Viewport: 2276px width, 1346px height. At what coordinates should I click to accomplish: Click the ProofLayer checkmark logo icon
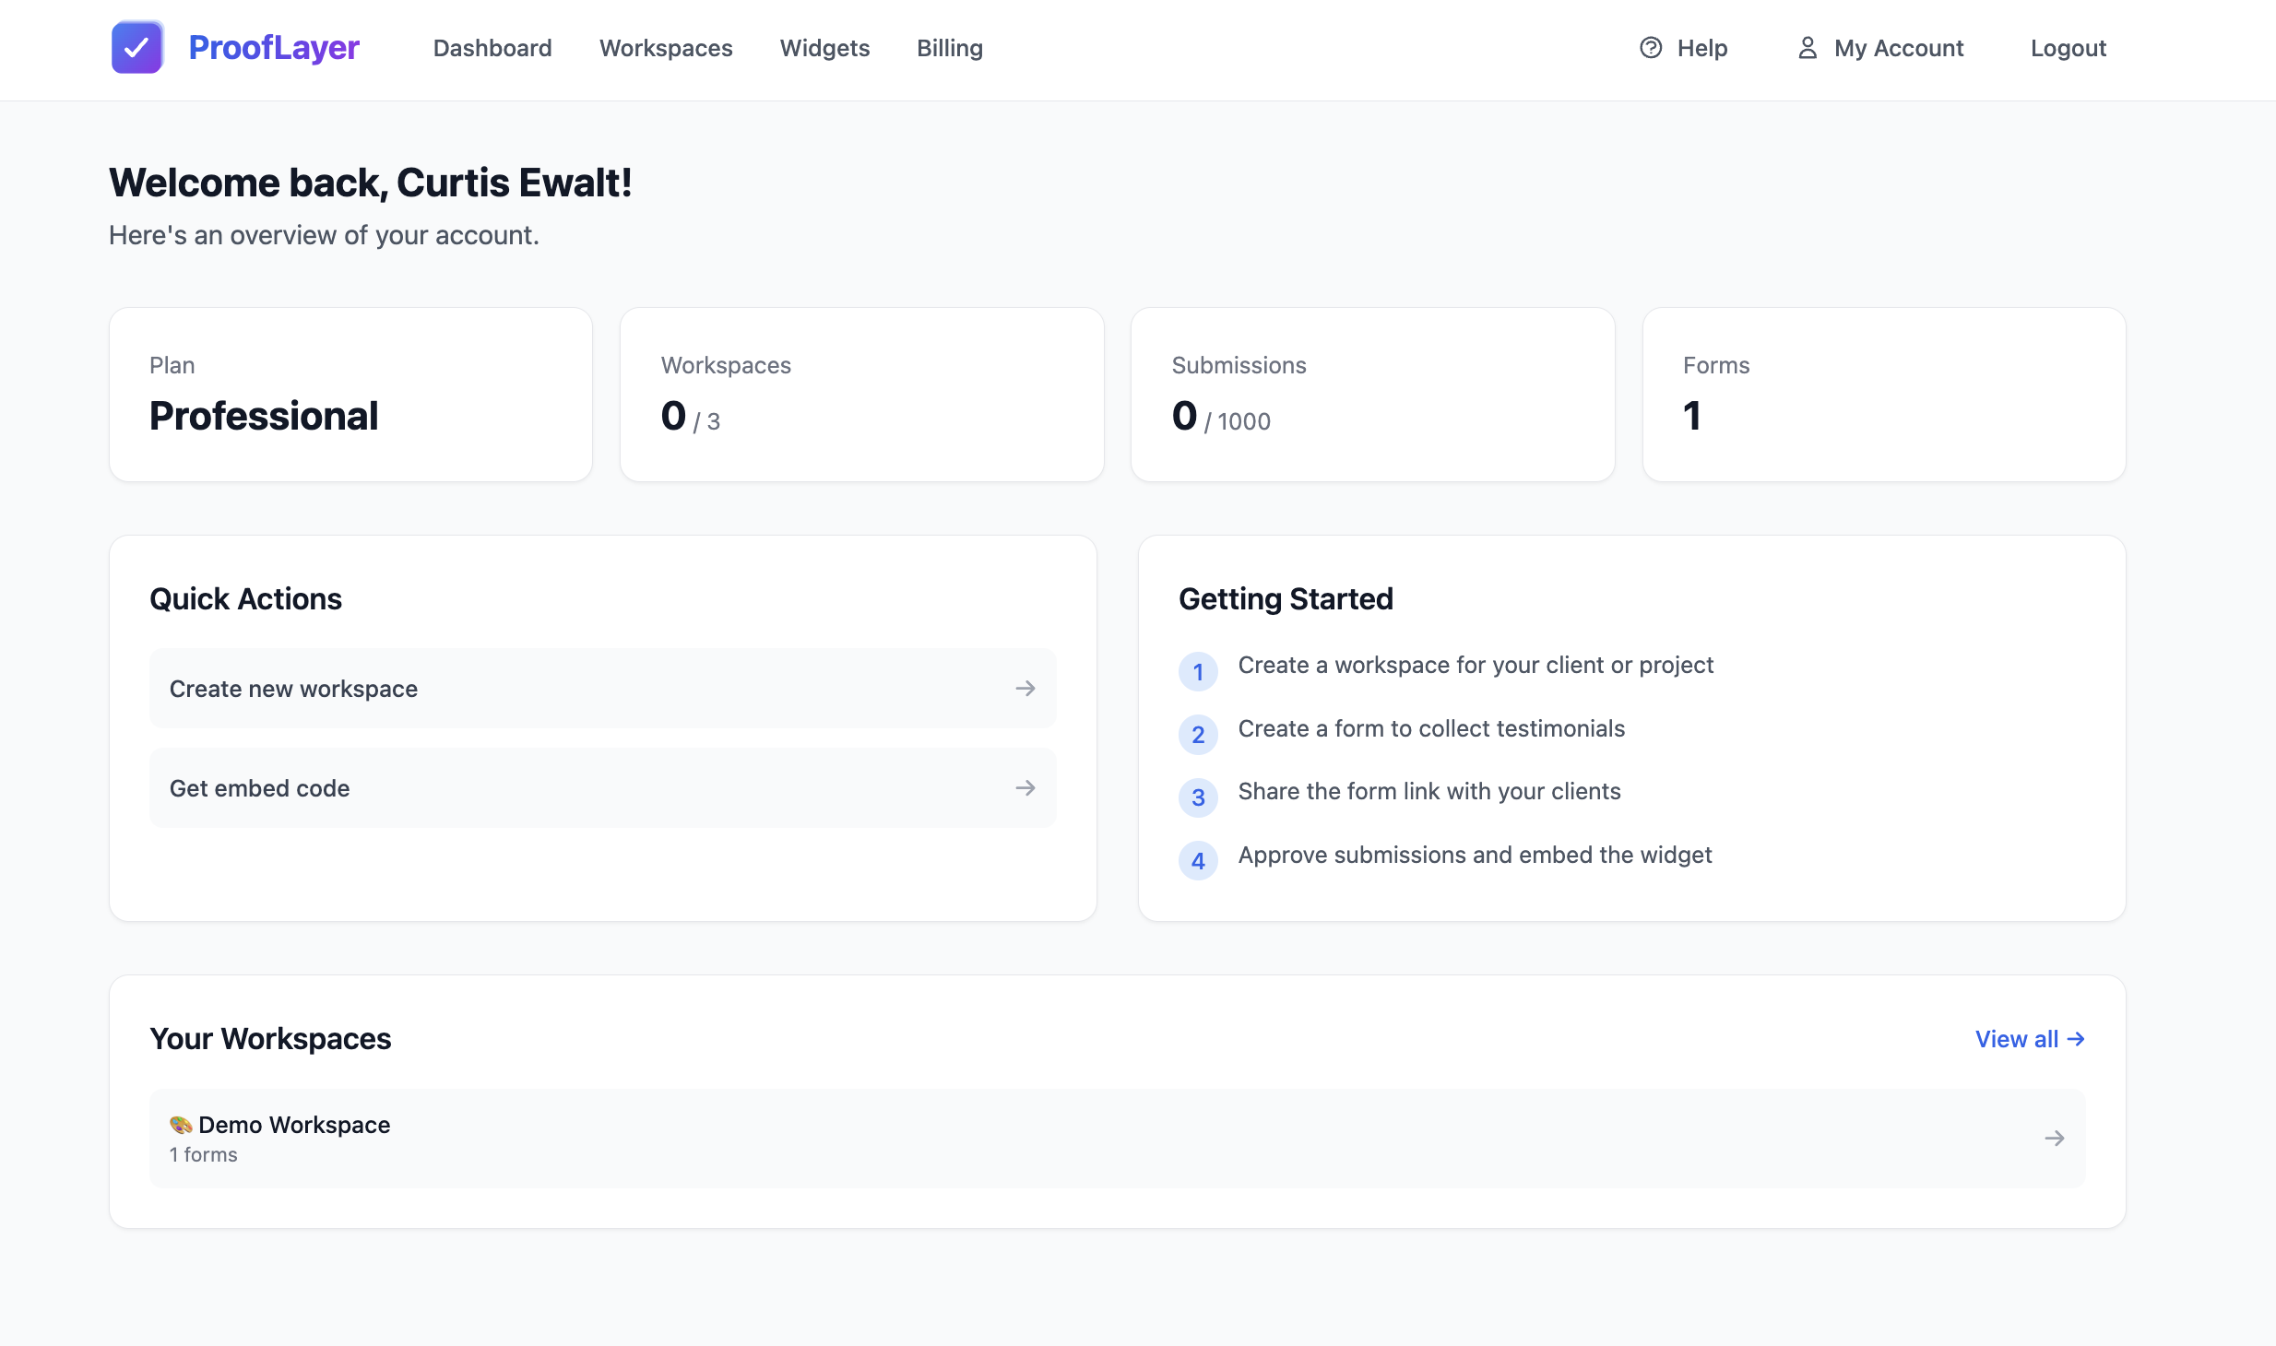pos(137,48)
